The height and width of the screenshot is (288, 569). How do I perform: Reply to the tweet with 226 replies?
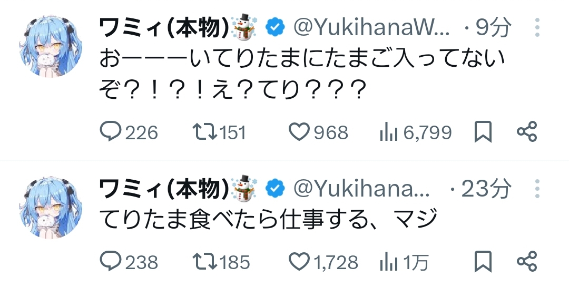[111, 131]
